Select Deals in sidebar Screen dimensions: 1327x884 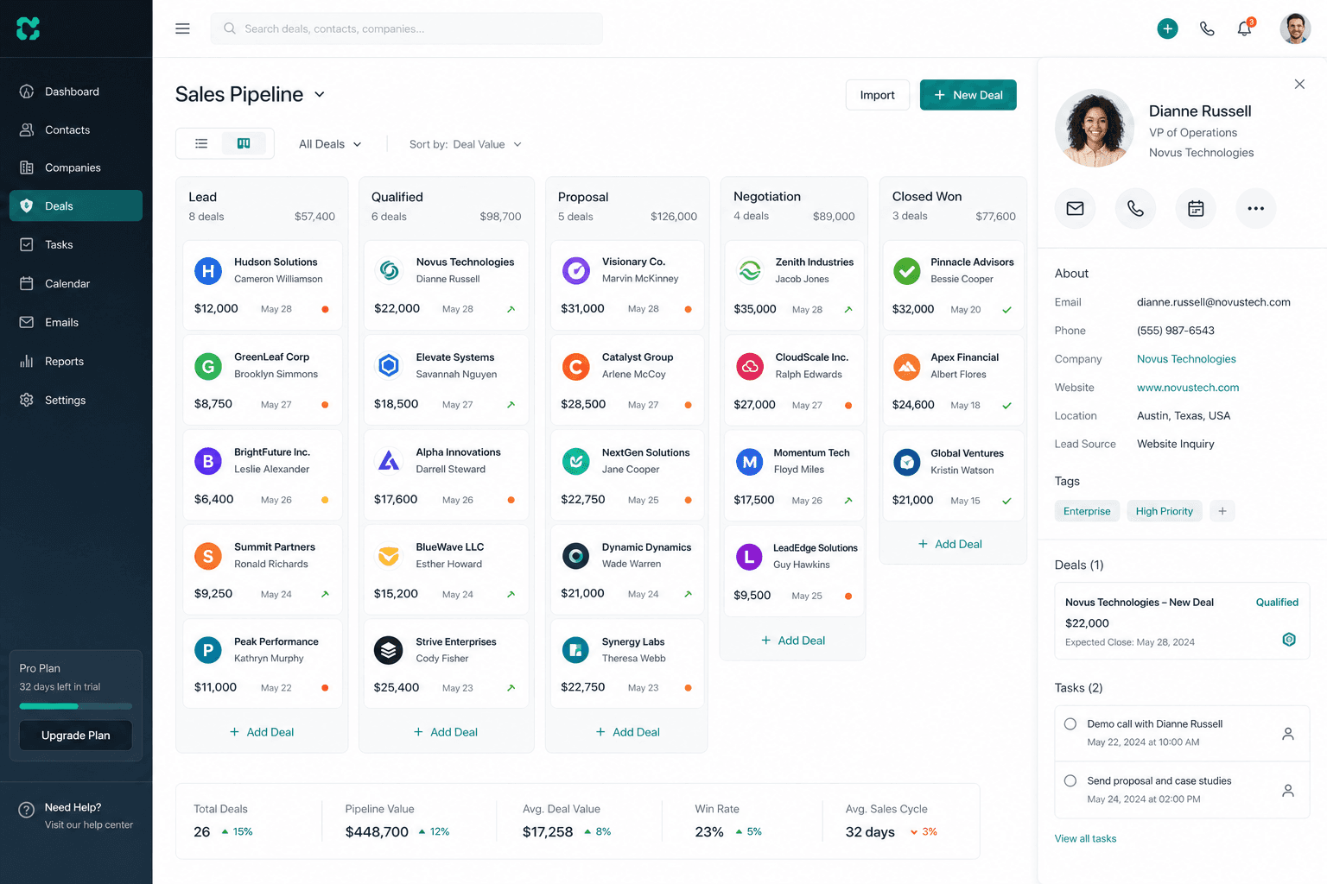click(x=76, y=205)
